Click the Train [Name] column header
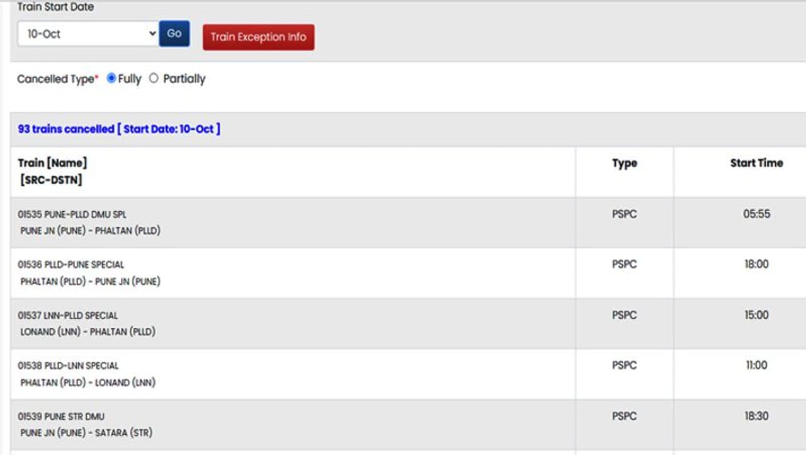Image resolution: width=806 pixels, height=455 pixels. pyautogui.click(x=52, y=163)
